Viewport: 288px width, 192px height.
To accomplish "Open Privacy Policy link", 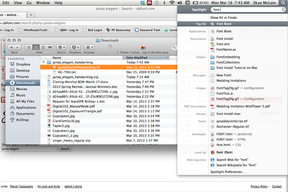I will 259,187.
